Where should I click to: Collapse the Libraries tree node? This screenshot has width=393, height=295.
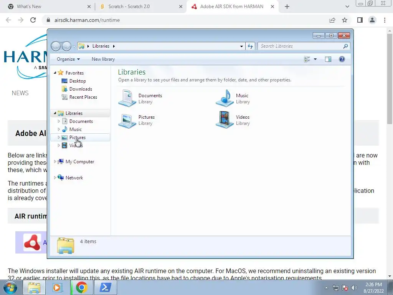point(55,113)
